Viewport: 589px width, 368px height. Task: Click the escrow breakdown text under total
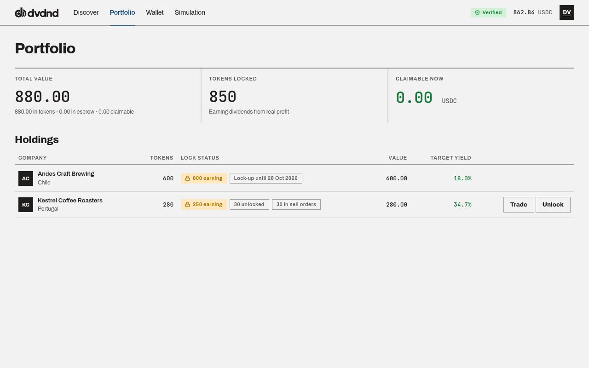coord(75,112)
